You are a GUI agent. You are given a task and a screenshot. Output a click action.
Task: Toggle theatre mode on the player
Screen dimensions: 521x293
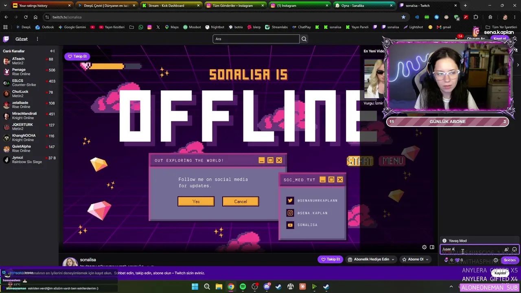[432, 247]
